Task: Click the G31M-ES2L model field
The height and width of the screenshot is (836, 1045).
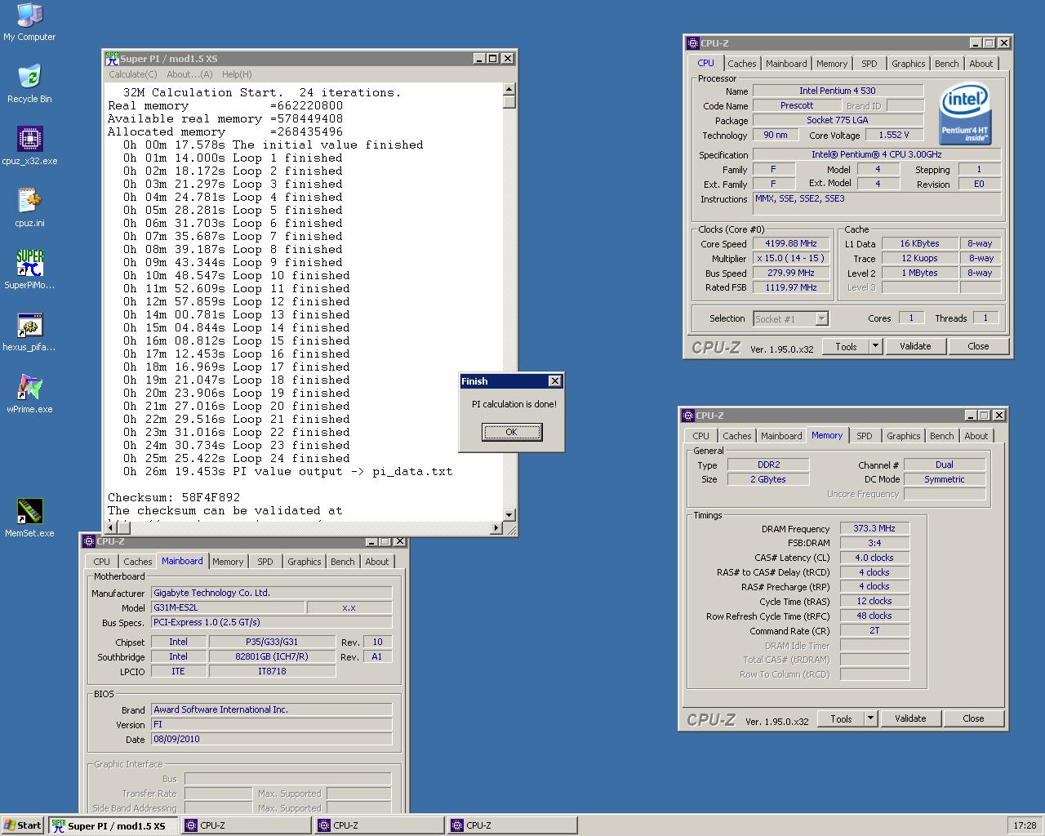Action: 229,607
